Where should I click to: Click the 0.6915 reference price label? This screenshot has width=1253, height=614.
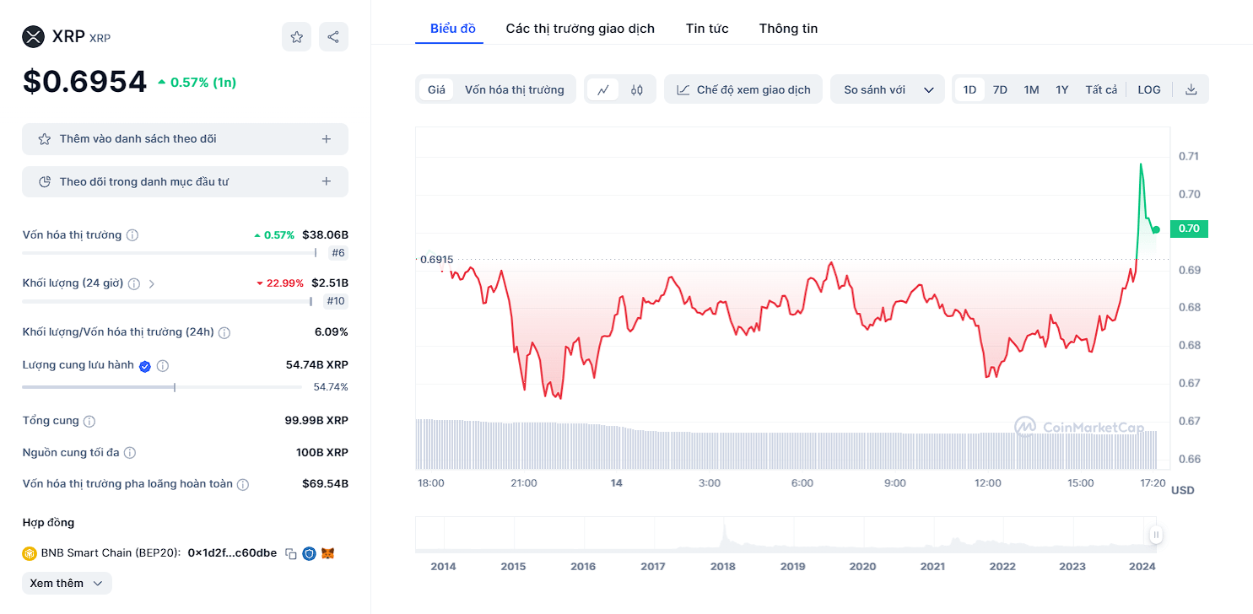[436, 260]
